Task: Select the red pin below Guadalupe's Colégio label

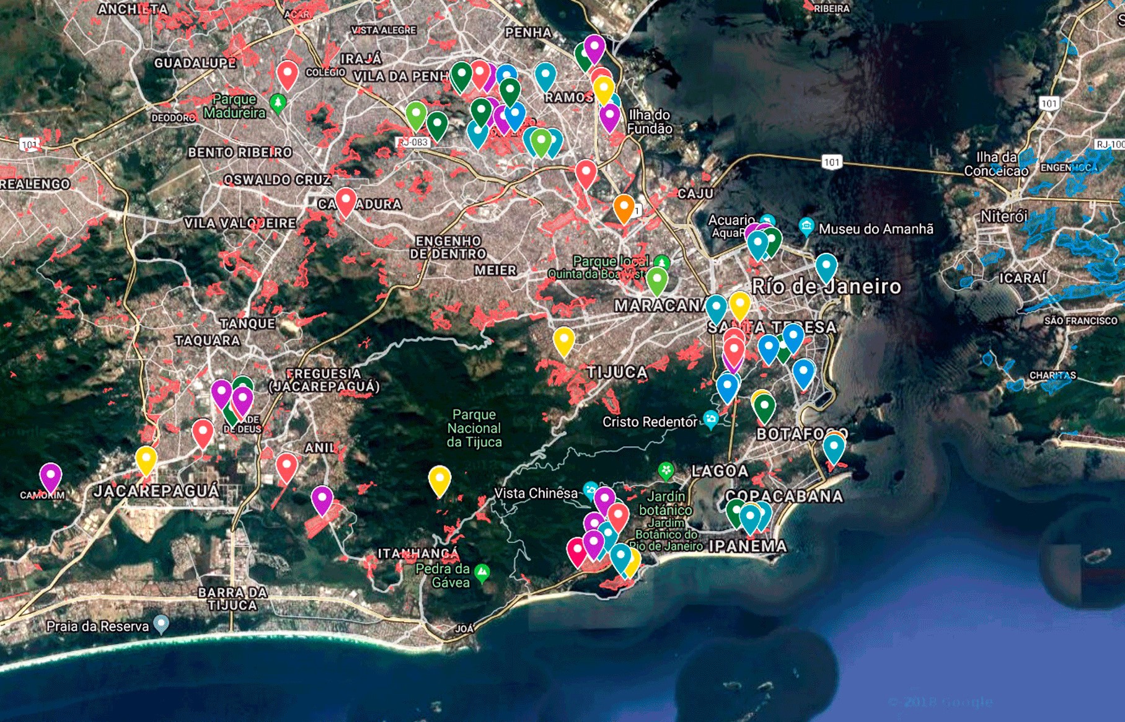Action: pos(287,74)
